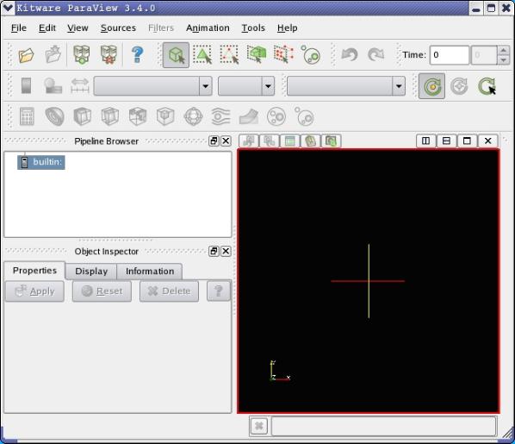Toggle Pick Center of rotation mode
515x444 pixels.
click(487, 86)
